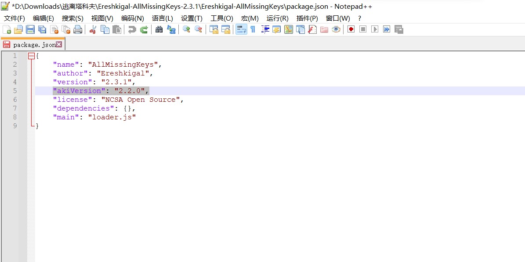Click line number 6 in the margin
The height and width of the screenshot is (262, 525).
coord(14,99)
